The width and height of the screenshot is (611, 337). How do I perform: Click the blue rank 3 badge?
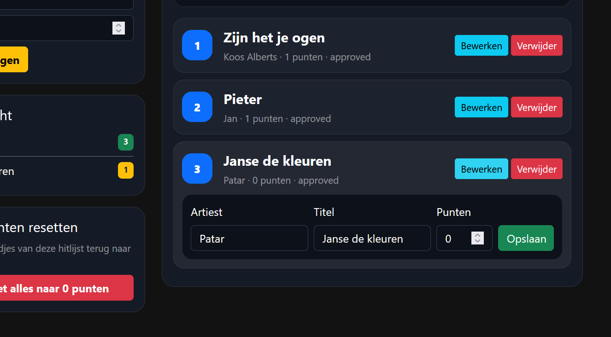click(x=197, y=168)
